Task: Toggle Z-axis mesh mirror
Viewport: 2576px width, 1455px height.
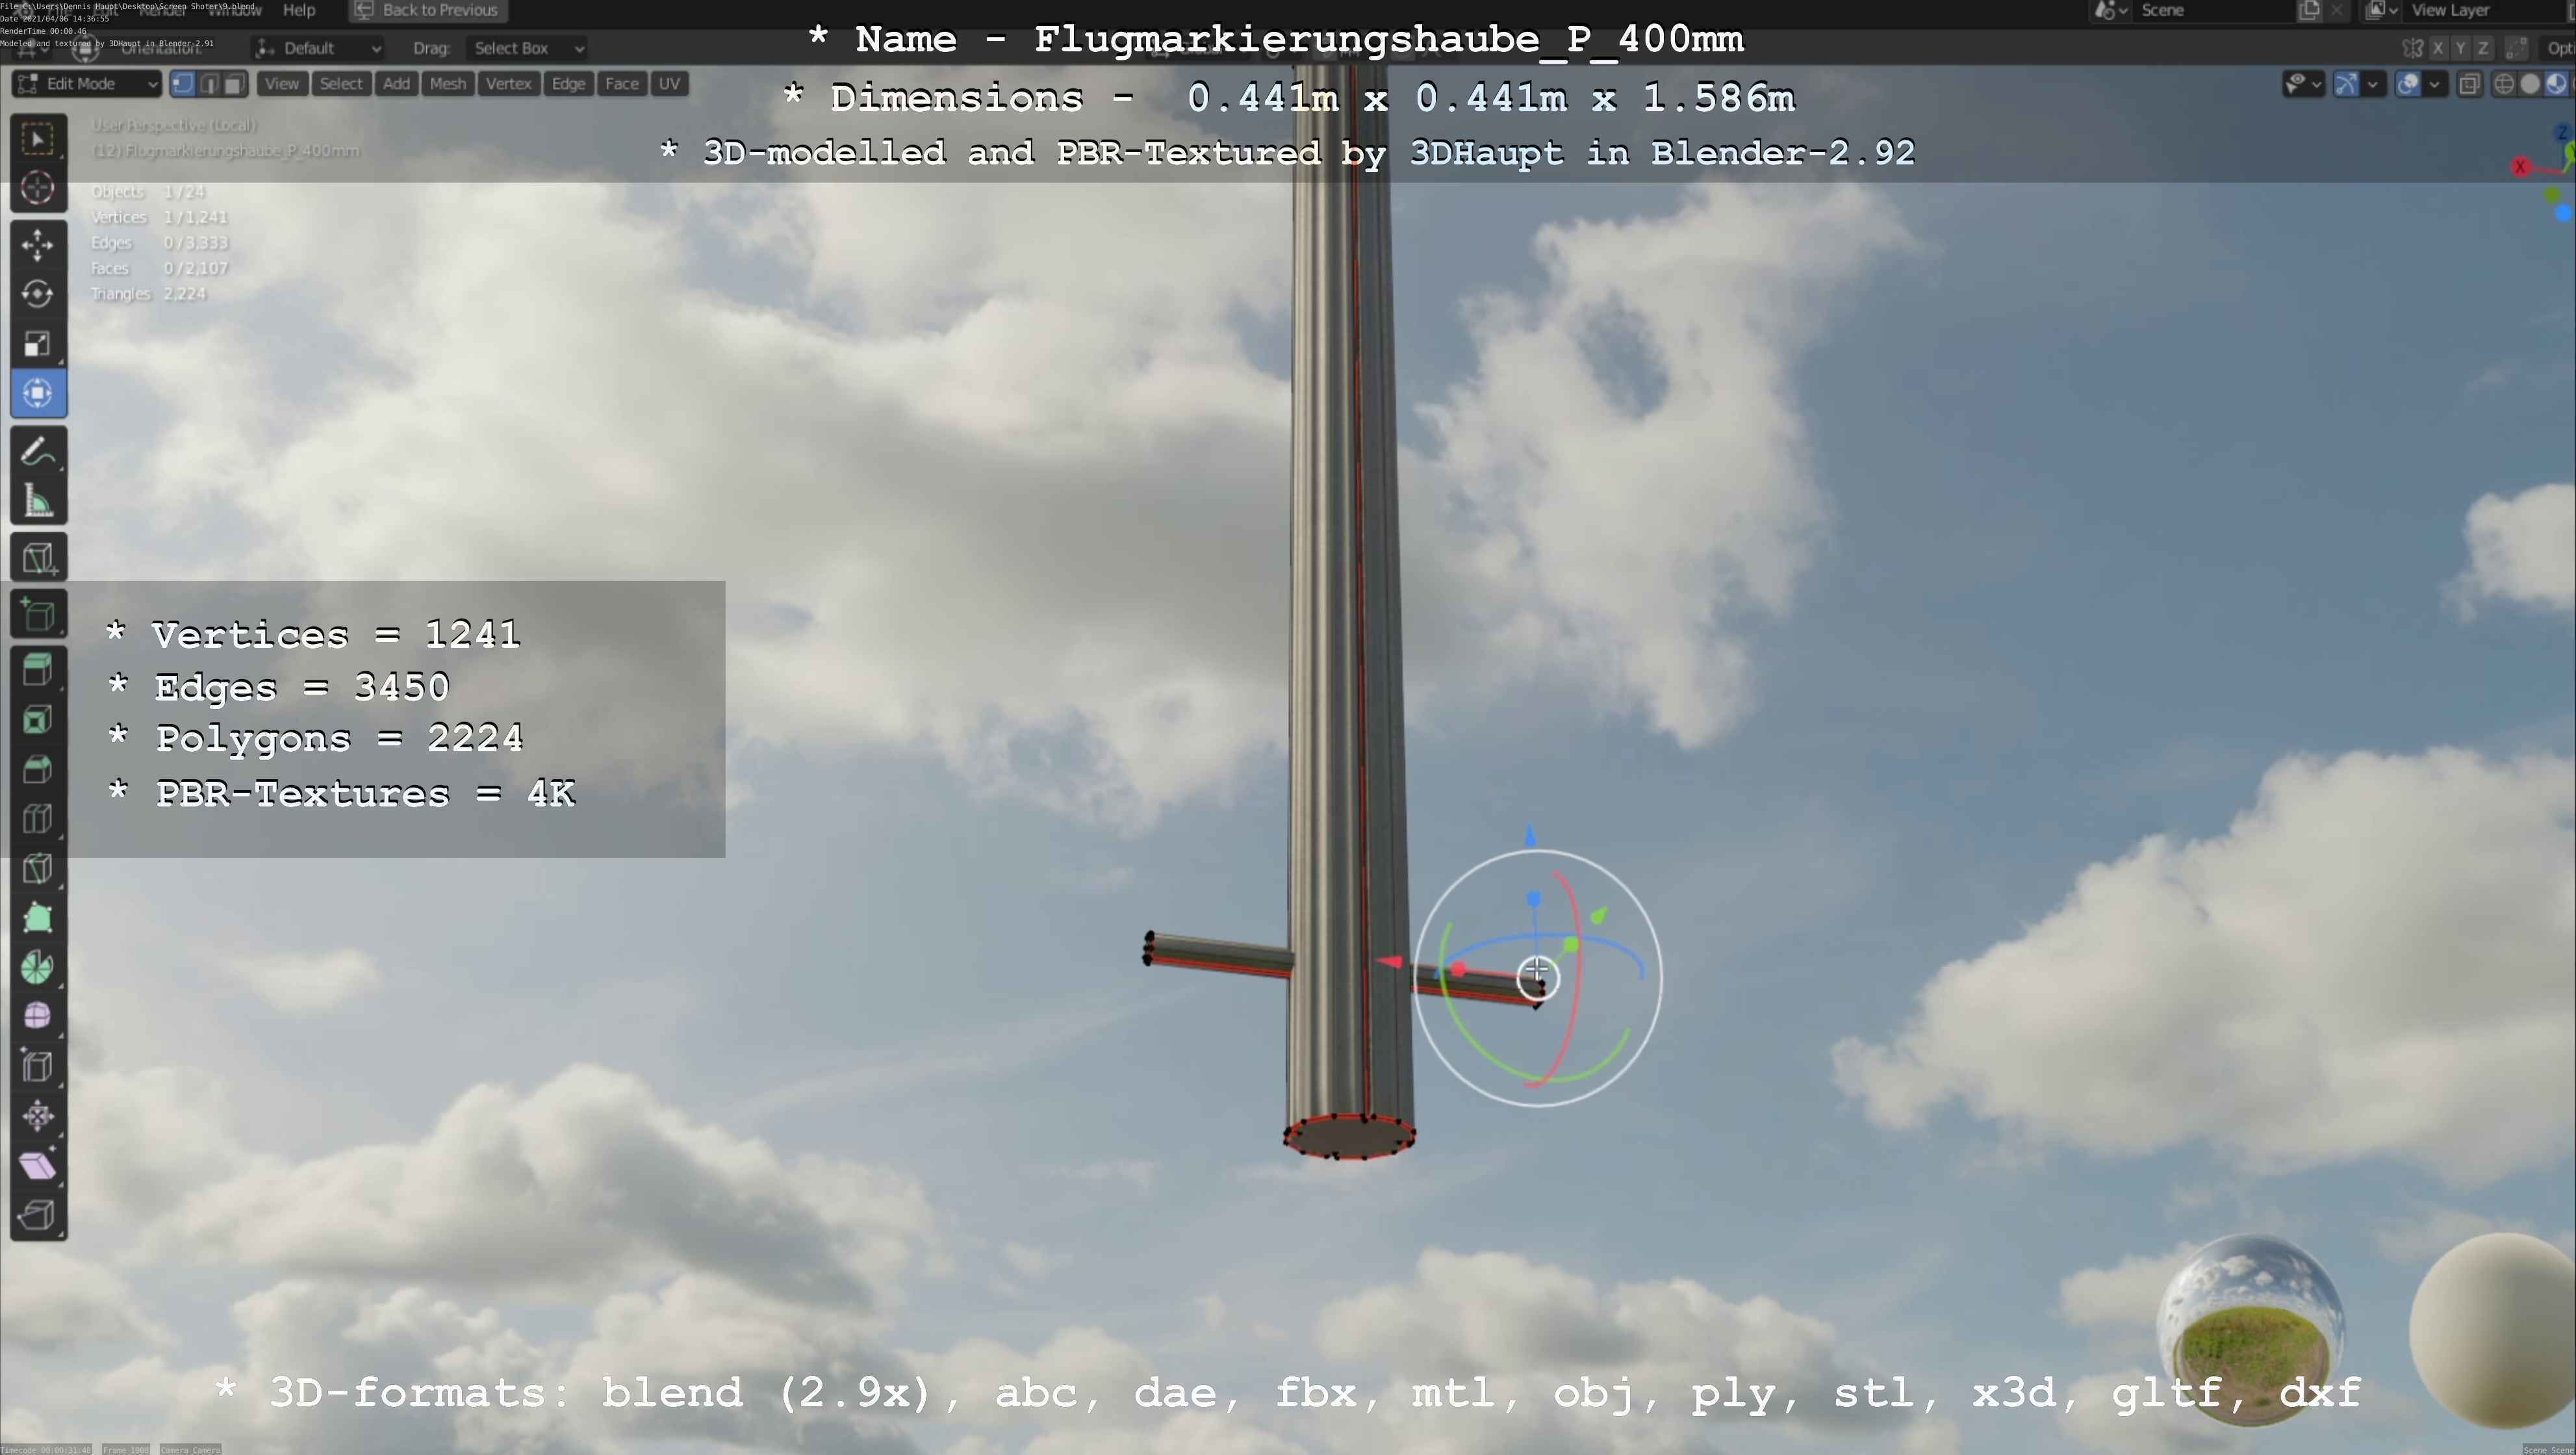Action: click(2483, 48)
